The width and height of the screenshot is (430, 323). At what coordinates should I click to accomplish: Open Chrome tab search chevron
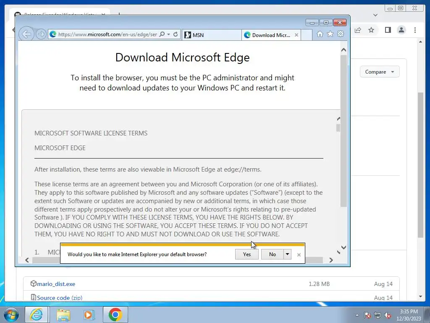[375, 15]
